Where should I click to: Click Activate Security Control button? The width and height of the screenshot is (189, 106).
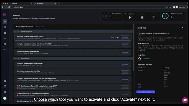(x=146, y=92)
